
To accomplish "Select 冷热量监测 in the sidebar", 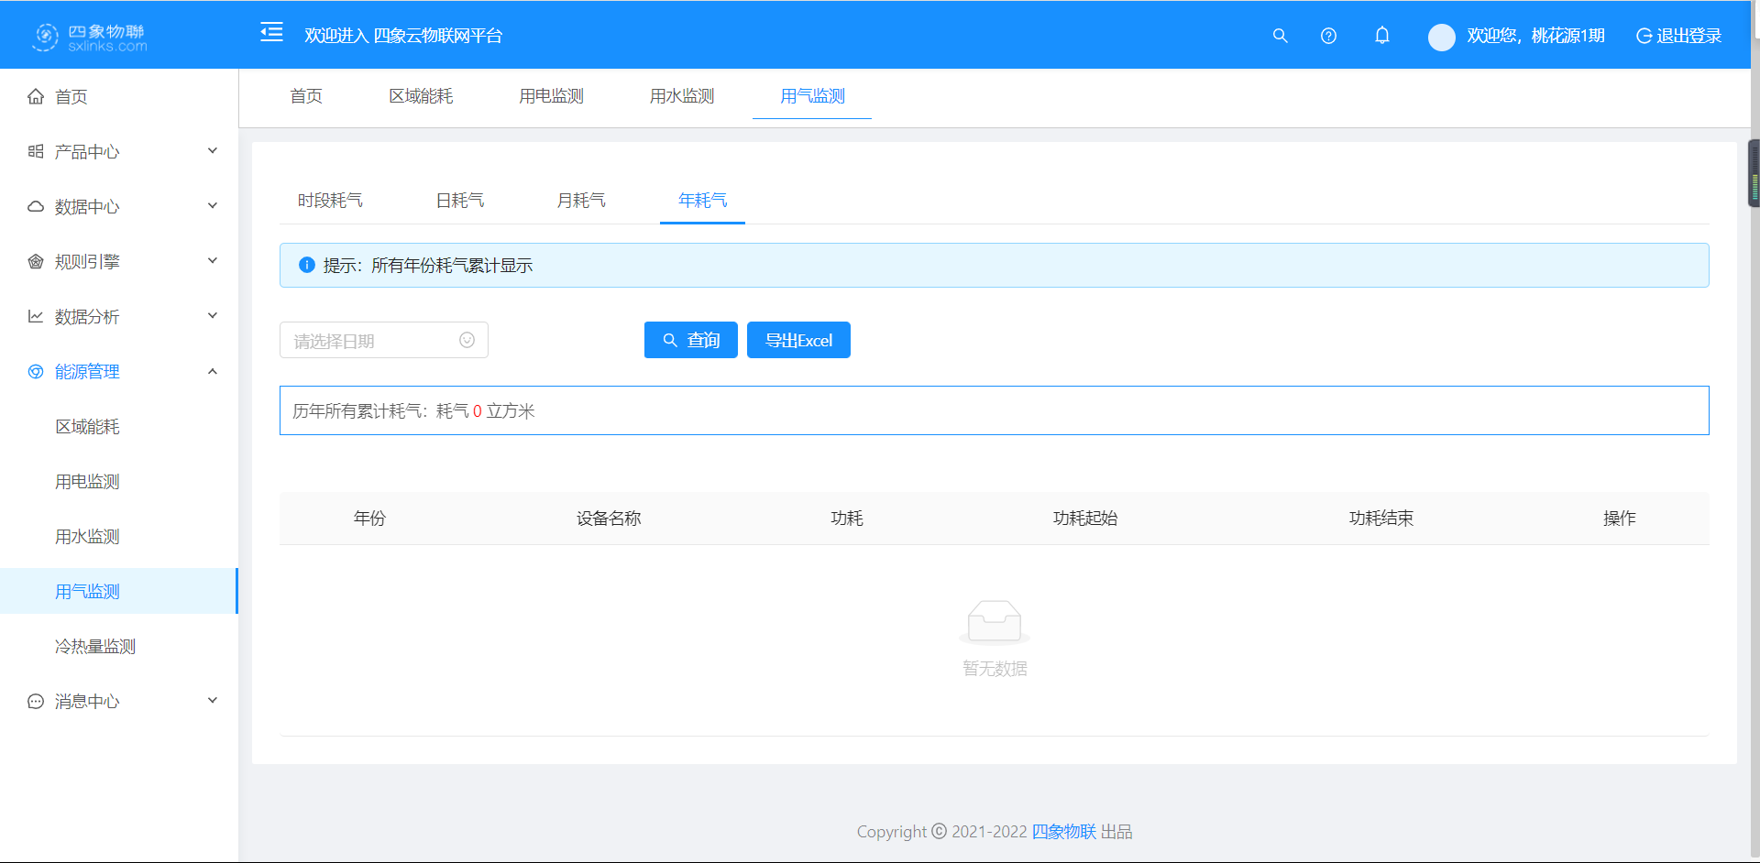I will (94, 646).
